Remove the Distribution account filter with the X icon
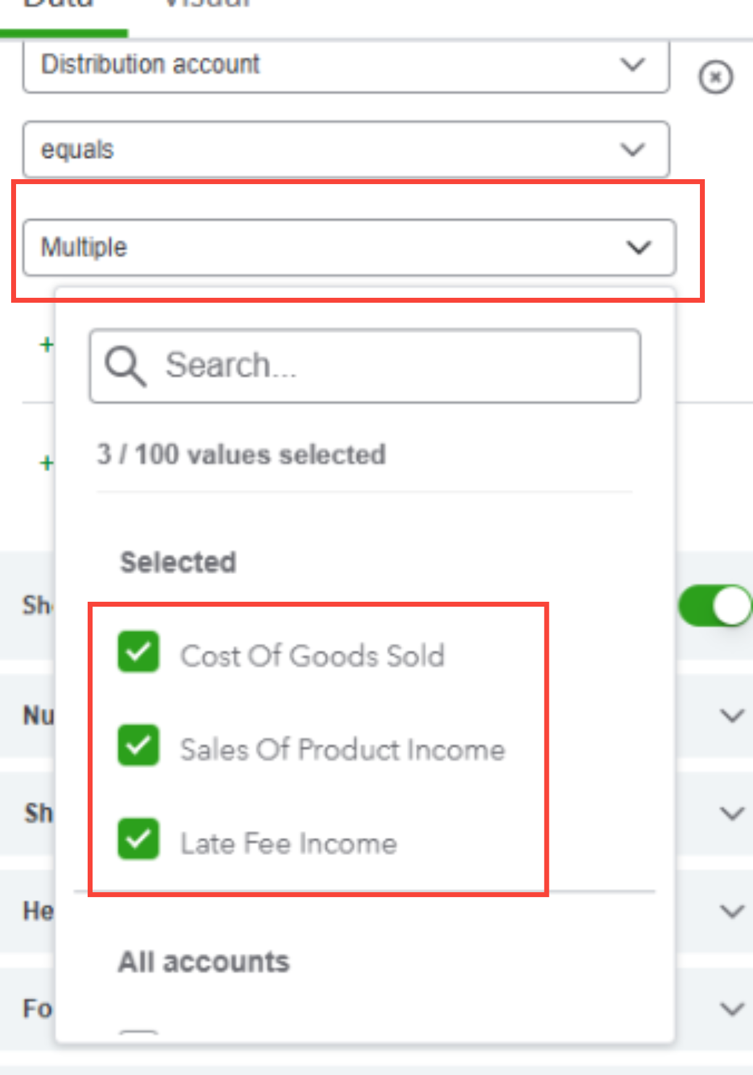This screenshot has height=1075, width=753. [715, 78]
